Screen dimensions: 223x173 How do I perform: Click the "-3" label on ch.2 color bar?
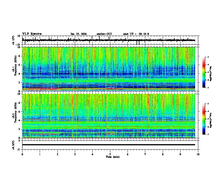(208, 104)
